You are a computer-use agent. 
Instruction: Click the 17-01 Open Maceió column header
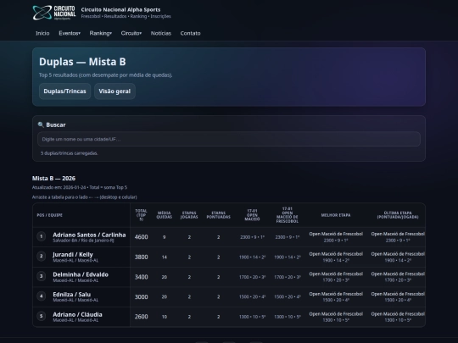252,215
